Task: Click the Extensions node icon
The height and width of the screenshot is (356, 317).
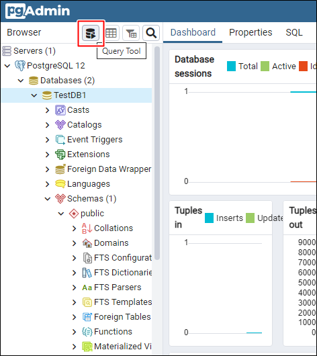Action: 60,154
